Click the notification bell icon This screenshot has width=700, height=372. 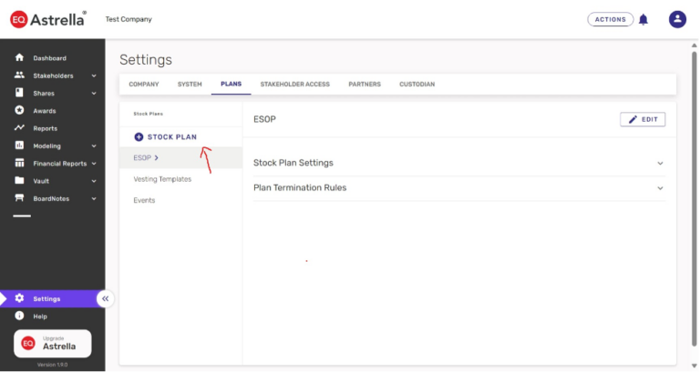click(x=643, y=19)
